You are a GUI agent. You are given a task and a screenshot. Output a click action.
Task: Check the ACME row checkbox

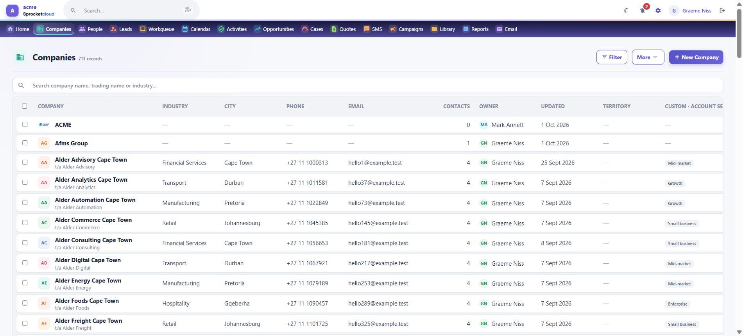(25, 124)
